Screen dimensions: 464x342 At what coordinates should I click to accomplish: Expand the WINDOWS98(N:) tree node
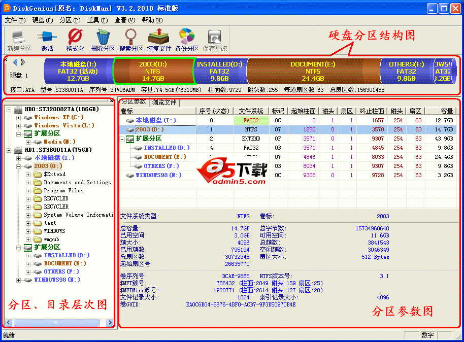click(19, 280)
